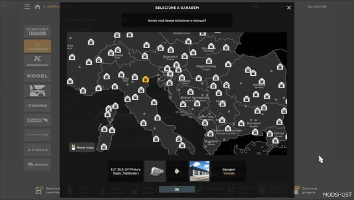Click the Feldbinder trailer thumbnail
Image resolution: width=354 pixels, height=200 pixels.
(155, 171)
